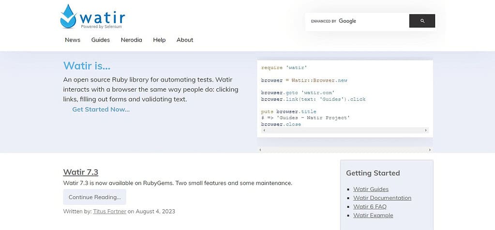The height and width of the screenshot is (230, 495).
Task: Open the About page
Action: pos(185,40)
